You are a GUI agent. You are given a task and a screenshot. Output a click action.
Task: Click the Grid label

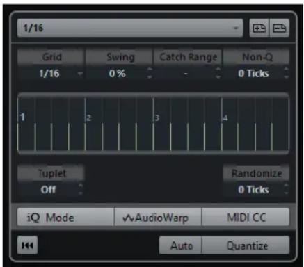[52, 57]
